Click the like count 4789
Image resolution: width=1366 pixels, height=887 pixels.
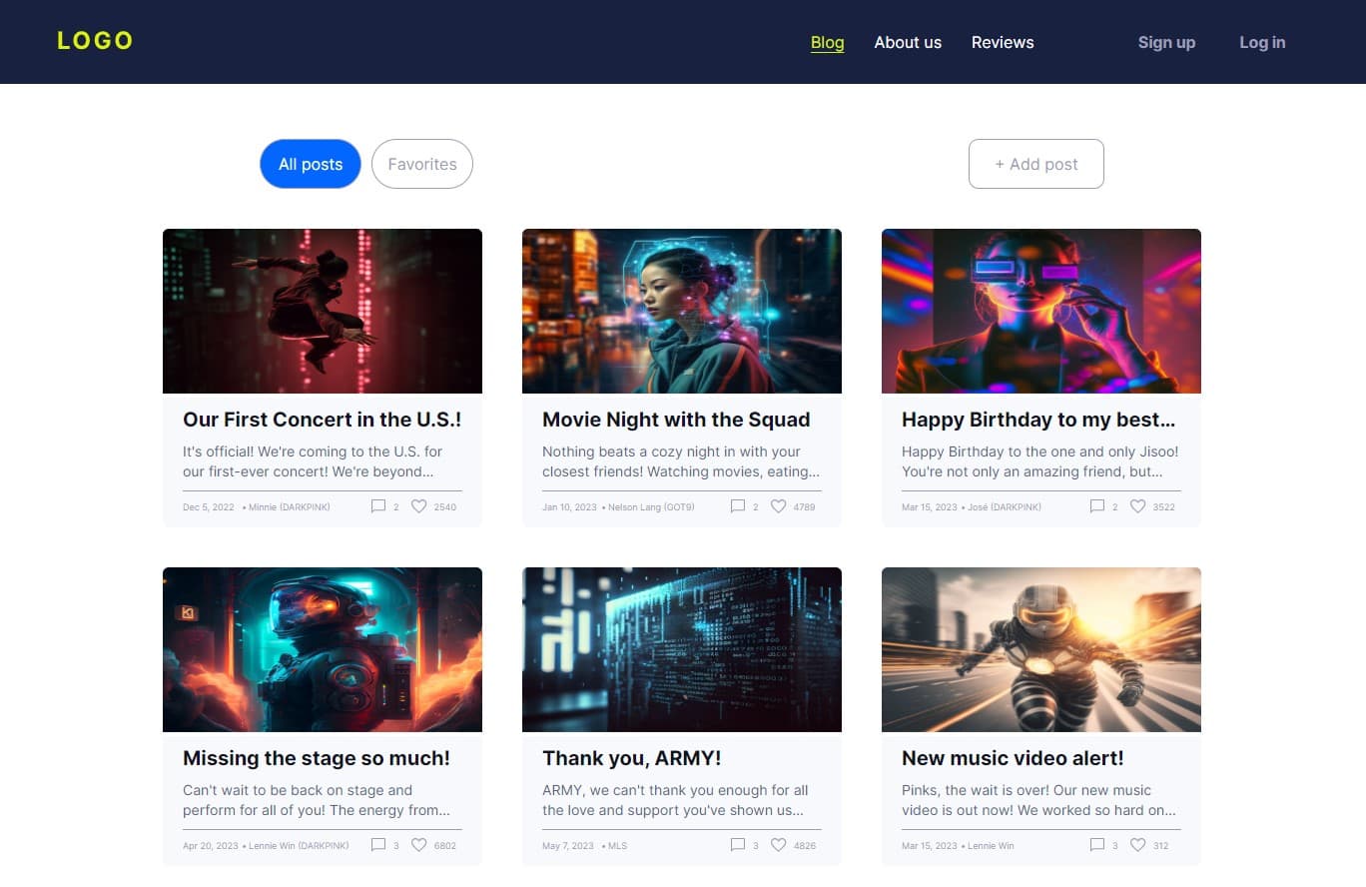805,507
